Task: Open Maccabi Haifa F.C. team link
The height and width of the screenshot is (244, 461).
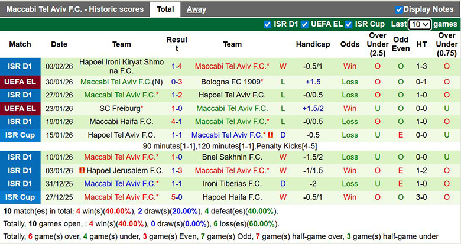Action: point(122,122)
